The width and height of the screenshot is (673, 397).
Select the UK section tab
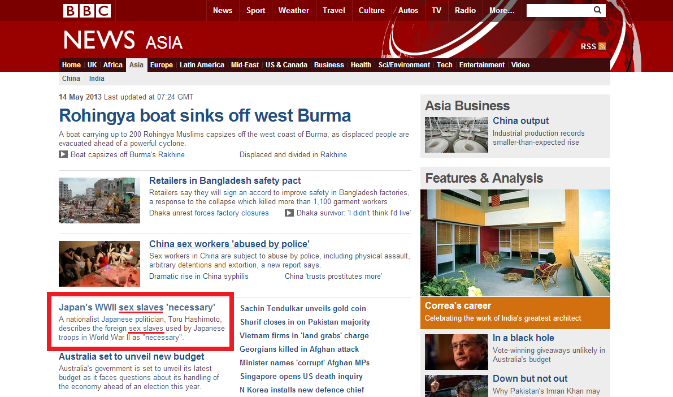pyautogui.click(x=92, y=65)
